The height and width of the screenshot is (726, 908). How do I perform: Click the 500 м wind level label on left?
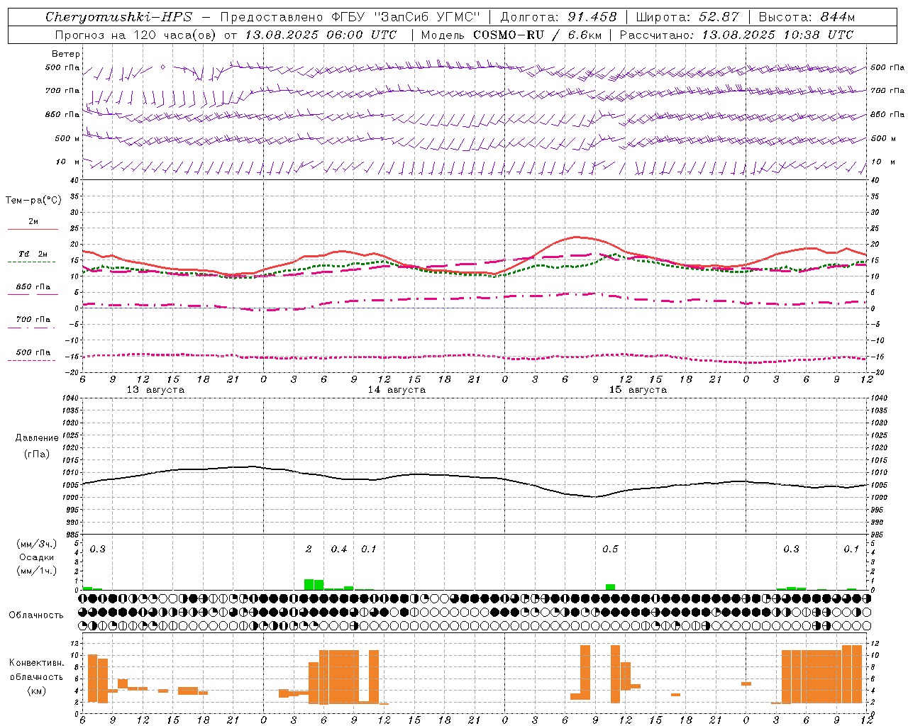click(67, 139)
